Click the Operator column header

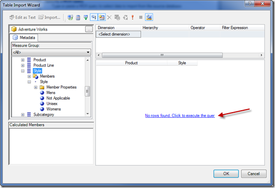point(205,28)
